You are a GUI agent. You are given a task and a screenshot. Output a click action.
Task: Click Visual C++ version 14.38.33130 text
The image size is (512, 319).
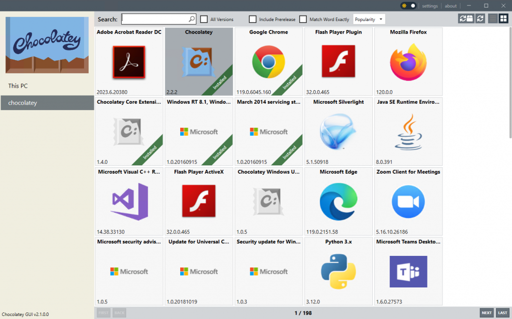(111, 232)
